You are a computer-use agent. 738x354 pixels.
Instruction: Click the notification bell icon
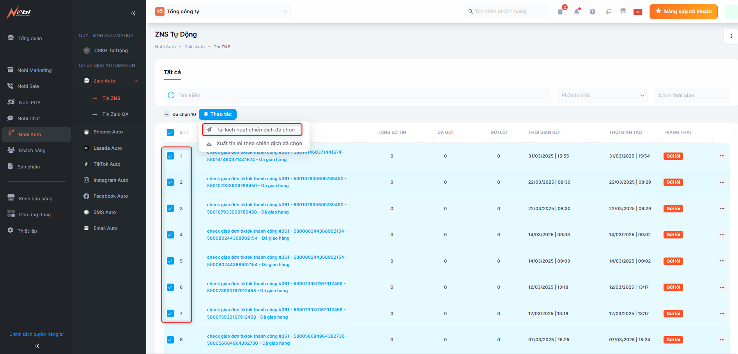tap(576, 12)
